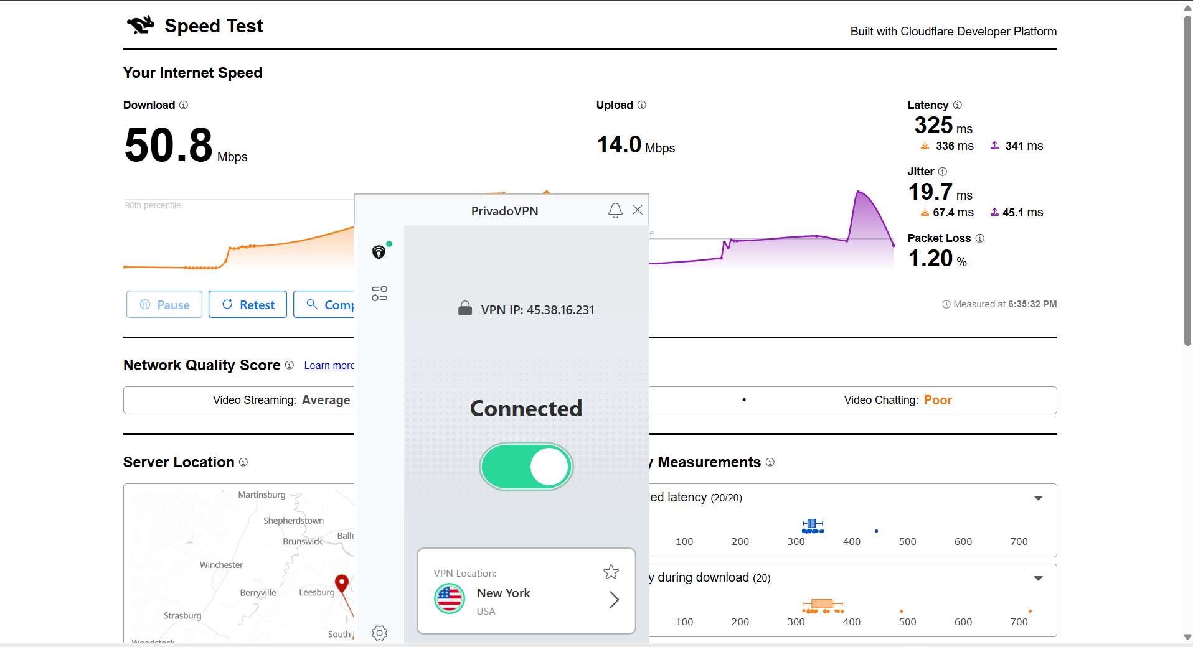
Task: Click the purple upload speed graph peak
Action: 859,192
